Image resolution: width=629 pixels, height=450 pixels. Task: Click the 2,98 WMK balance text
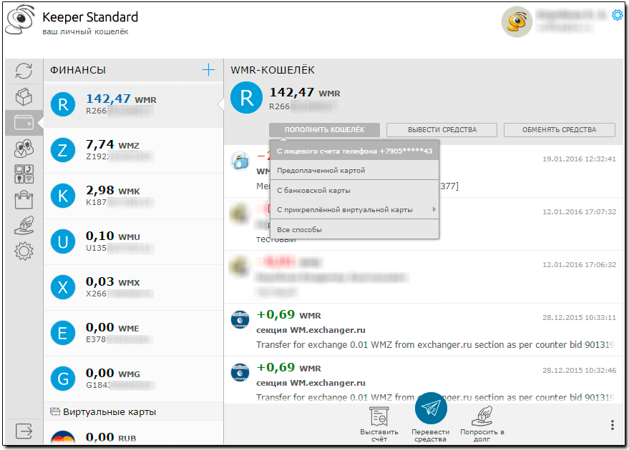(x=113, y=190)
